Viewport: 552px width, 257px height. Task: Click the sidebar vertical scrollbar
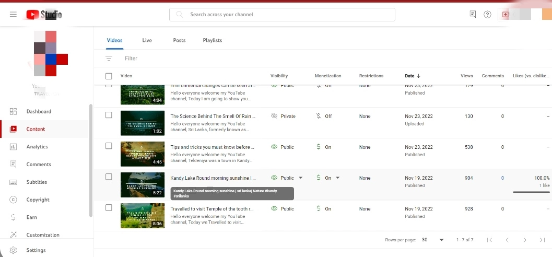coord(91,160)
